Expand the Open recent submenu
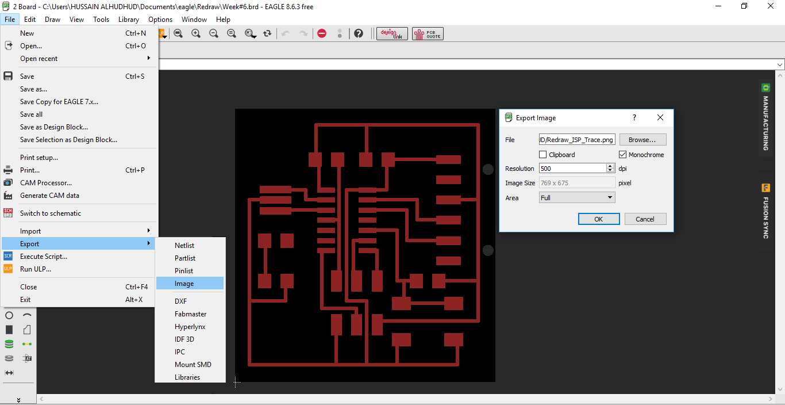This screenshot has width=785, height=405. (79, 59)
